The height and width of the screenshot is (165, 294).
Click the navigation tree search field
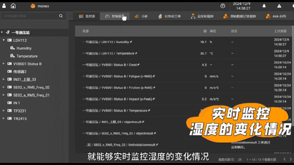coord(30,16)
